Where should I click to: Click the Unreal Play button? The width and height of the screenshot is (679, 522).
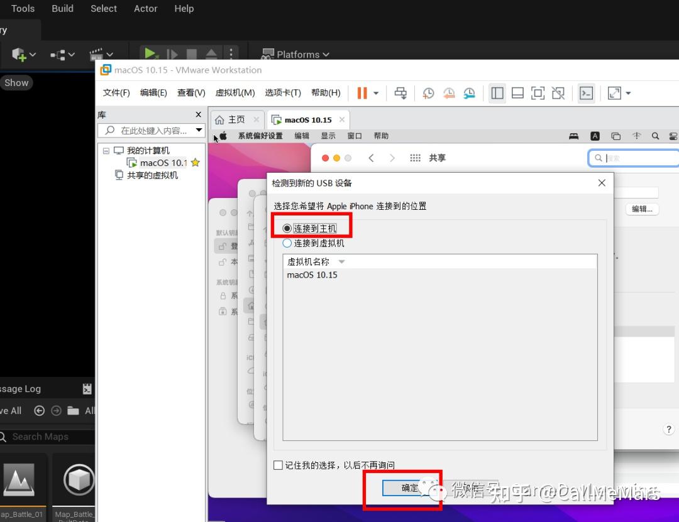(150, 53)
